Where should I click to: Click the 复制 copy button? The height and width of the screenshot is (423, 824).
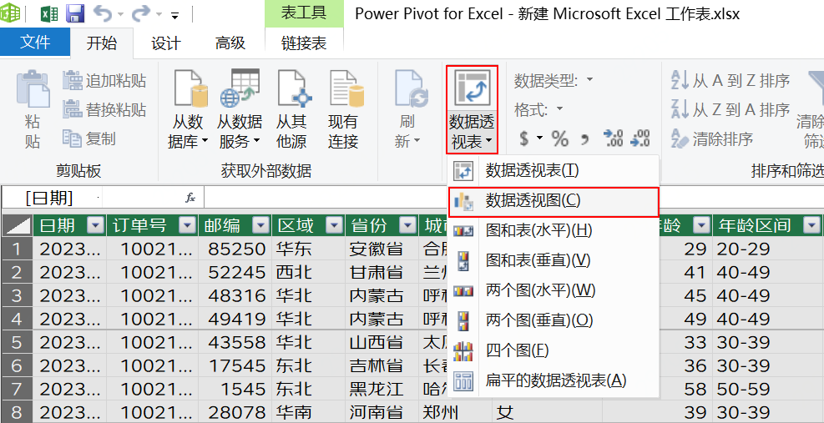(x=89, y=138)
